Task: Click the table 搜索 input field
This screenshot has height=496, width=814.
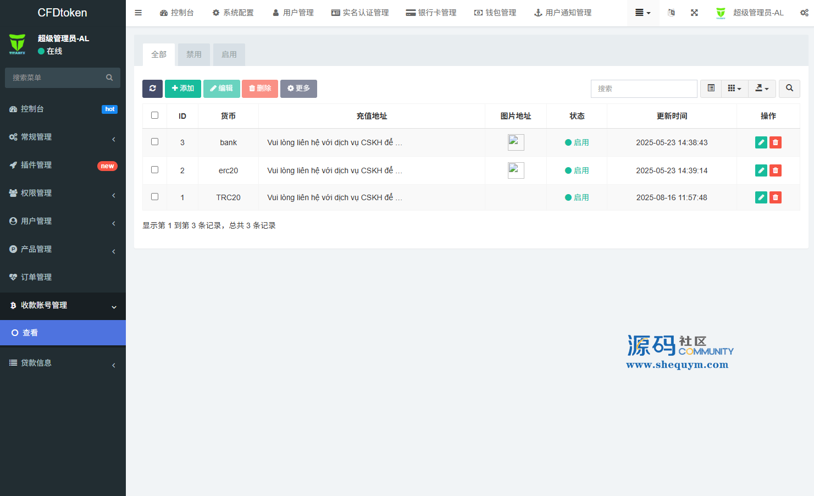Action: point(644,89)
